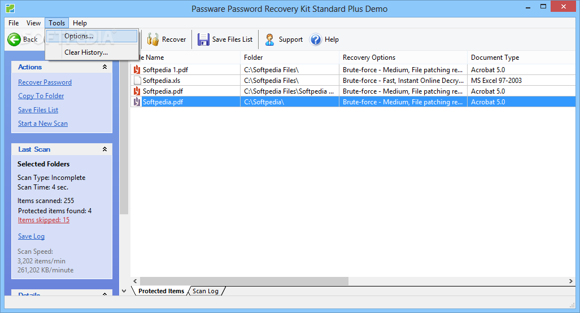Click the Save Files List link in Actions
Screen dimensions: 580x313
(x=38, y=110)
